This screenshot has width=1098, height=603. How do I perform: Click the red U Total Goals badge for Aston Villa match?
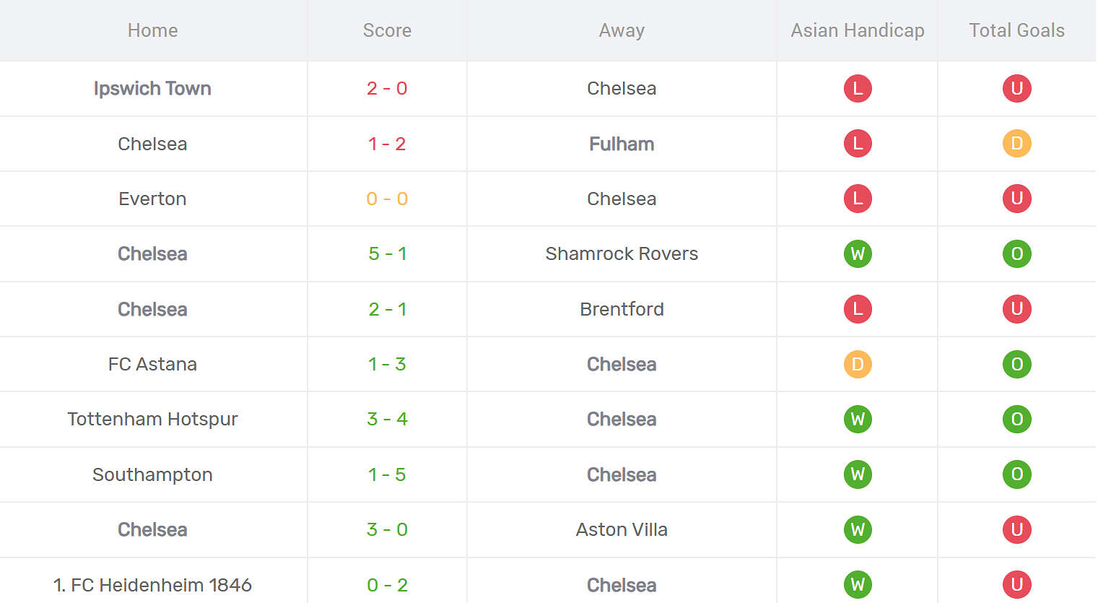[1016, 530]
